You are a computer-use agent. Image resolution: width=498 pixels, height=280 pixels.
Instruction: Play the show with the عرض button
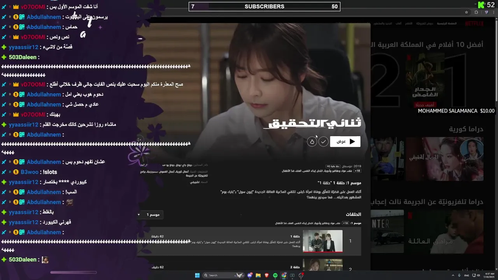point(345,142)
